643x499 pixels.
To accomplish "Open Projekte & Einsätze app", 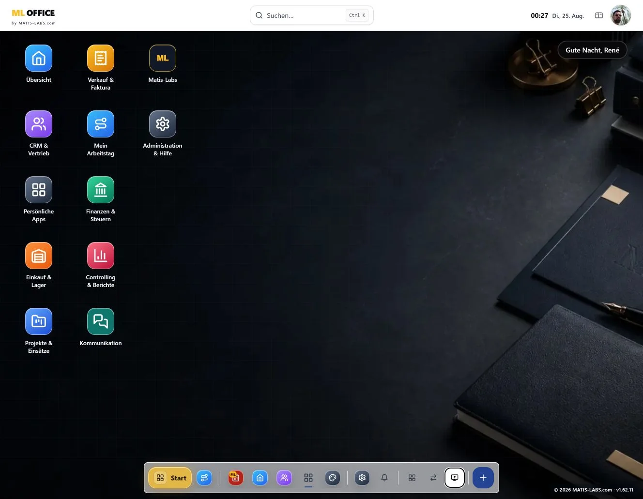I will coord(39,321).
